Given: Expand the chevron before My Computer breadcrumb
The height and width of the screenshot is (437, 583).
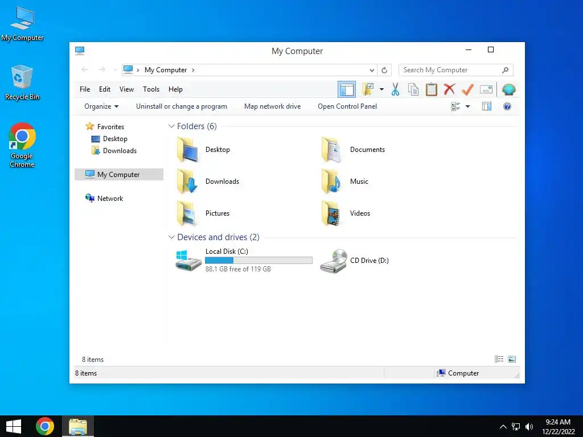Looking at the screenshot, I should pyautogui.click(x=138, y=70).
